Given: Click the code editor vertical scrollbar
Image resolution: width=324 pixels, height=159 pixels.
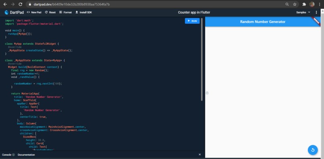Looking at the screenshot, I should coord(202,59).
